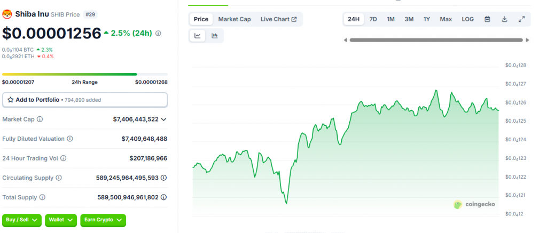This screenshot has height=233, width=547.
Task: Click the $0.00001207 range low value
Action: click(18, 82)
